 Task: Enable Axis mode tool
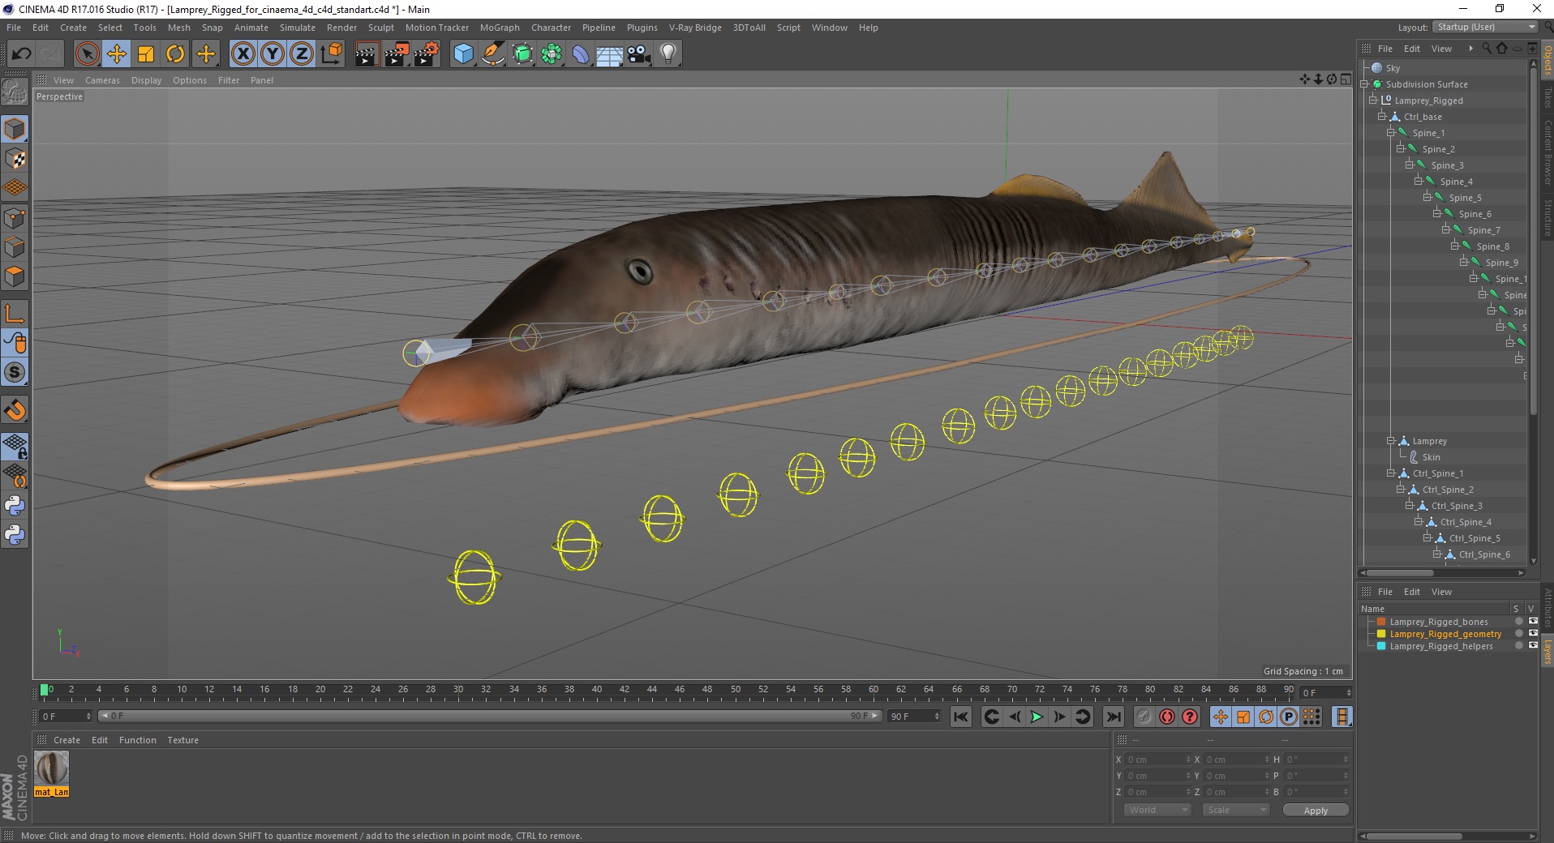click(x=15, y=314)
